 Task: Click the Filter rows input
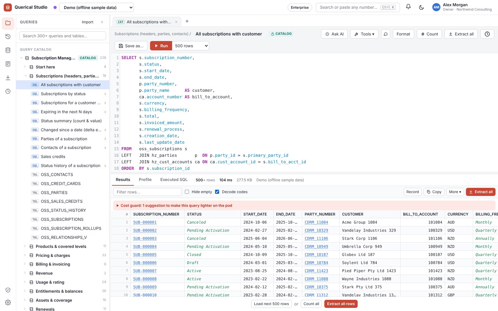(148, 192)
